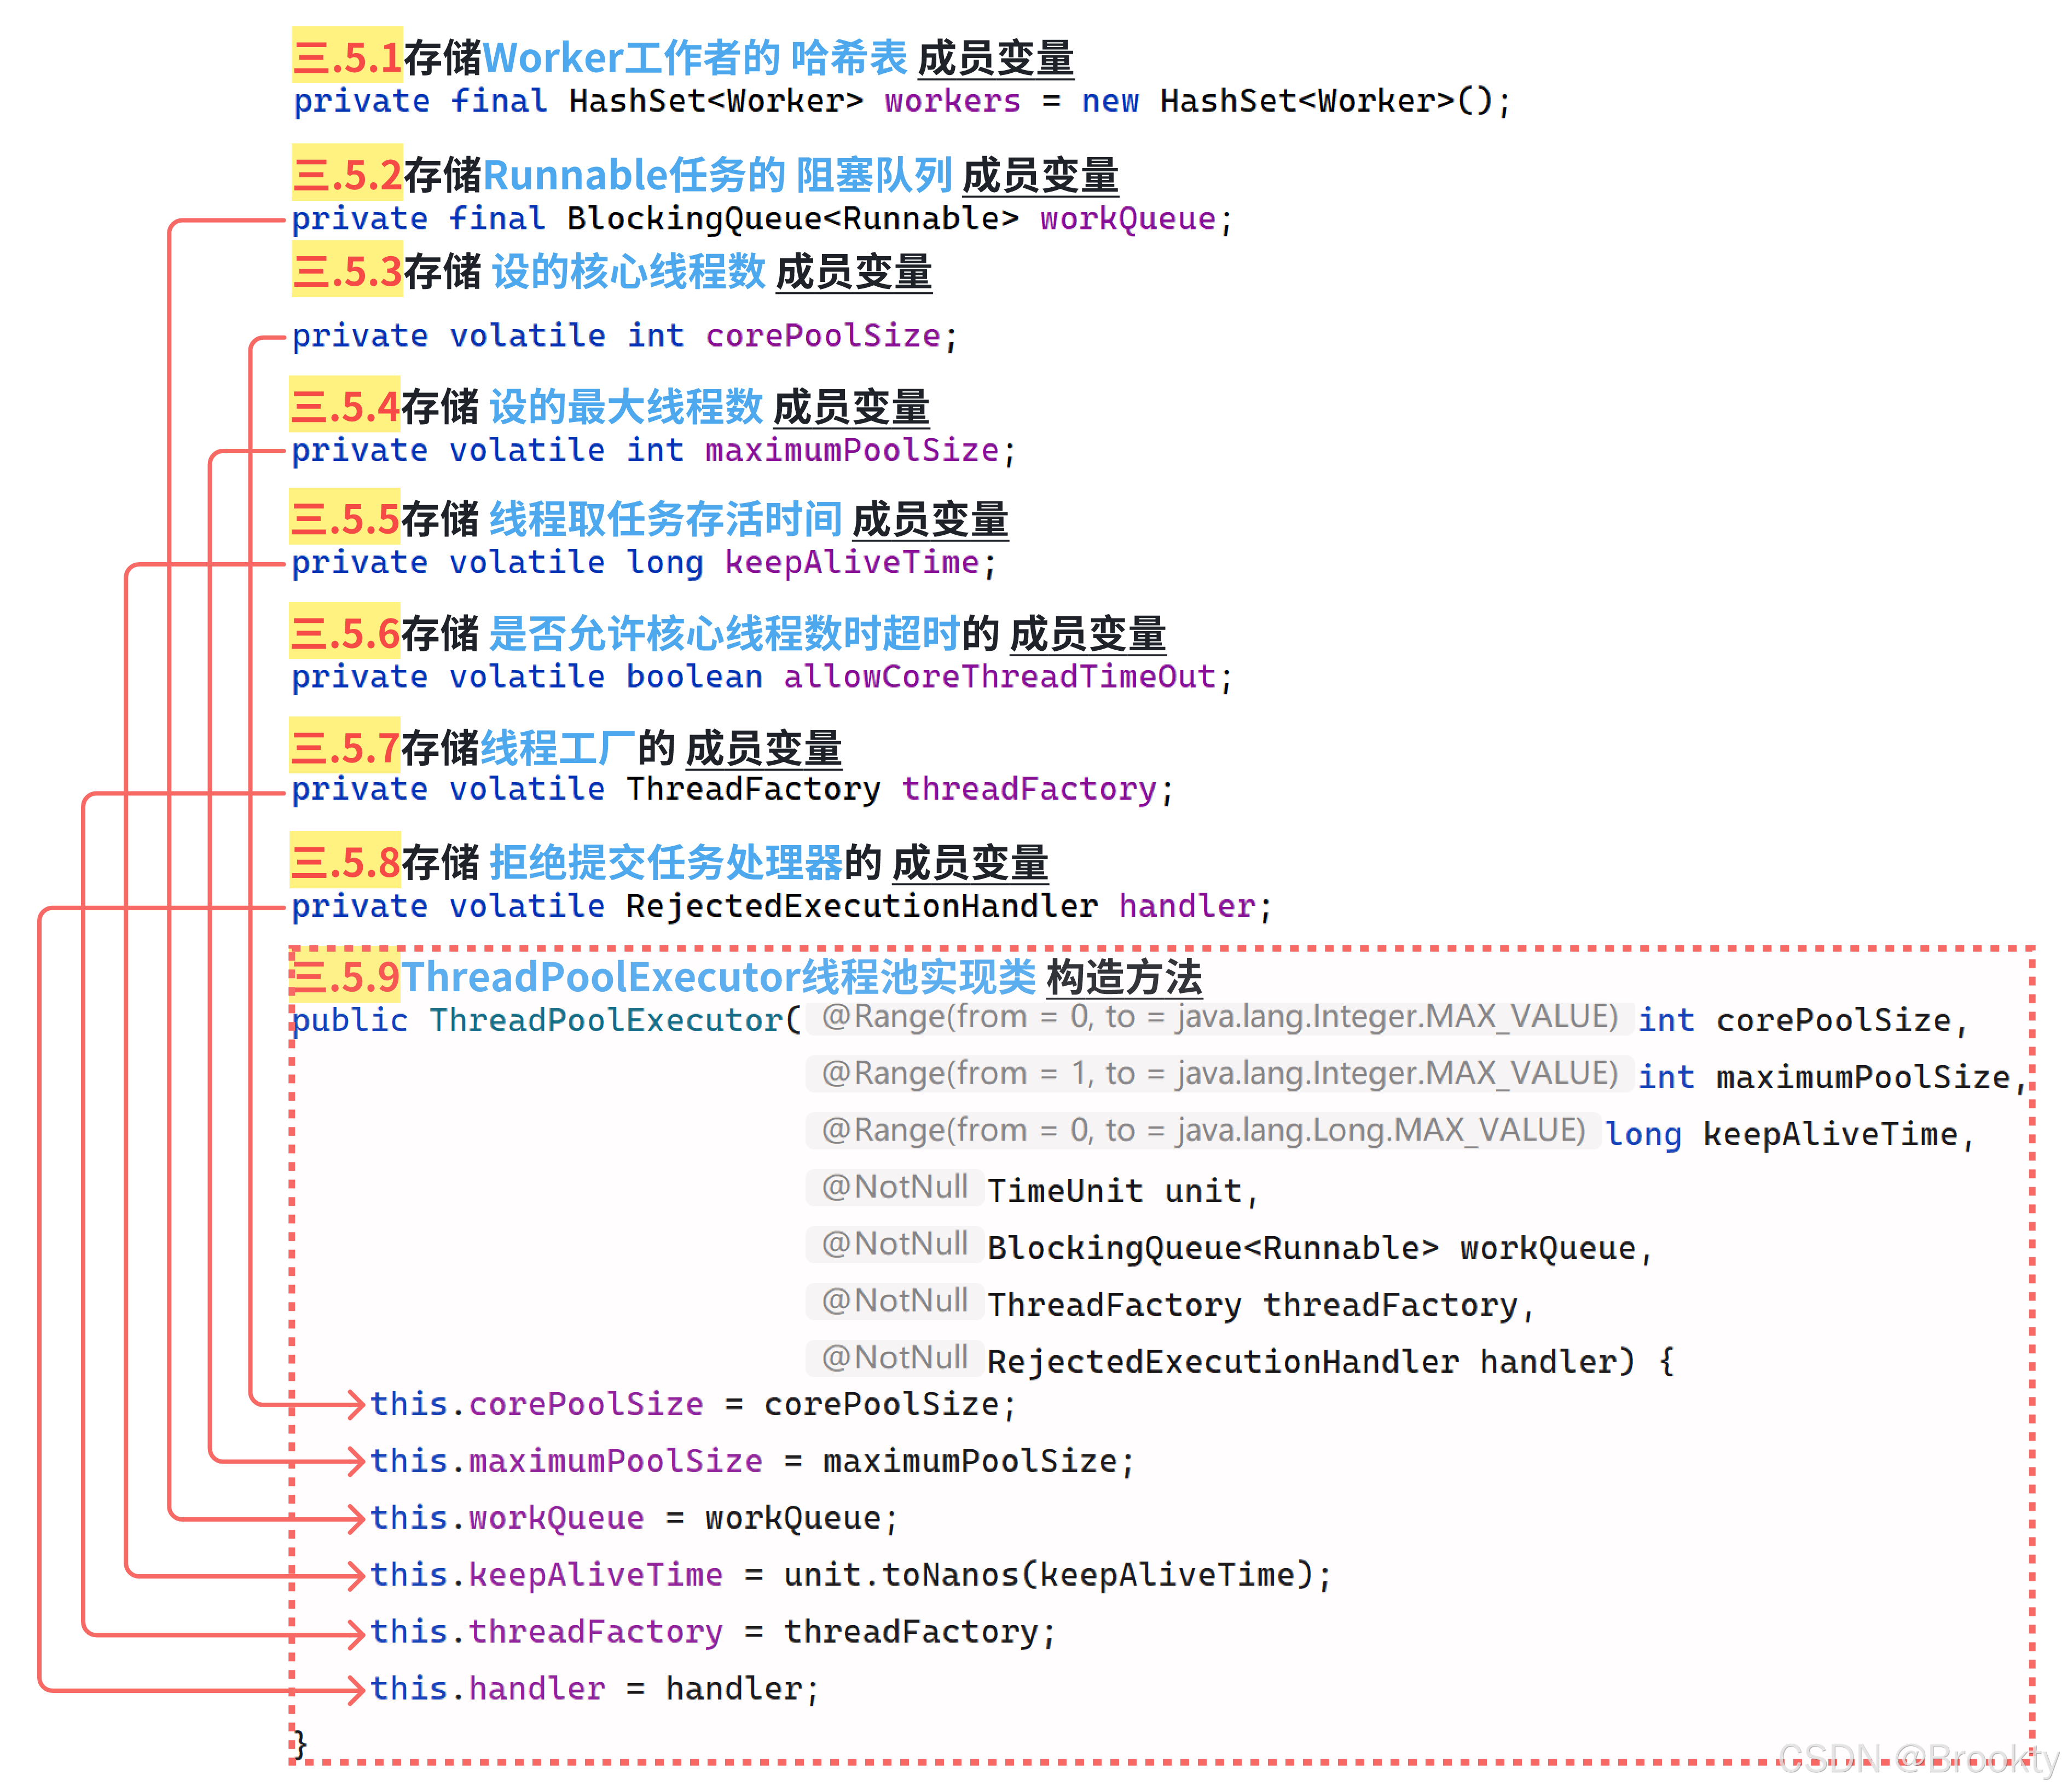
Task: Click the this.handler assignment line
Action: click(594, 1689)
